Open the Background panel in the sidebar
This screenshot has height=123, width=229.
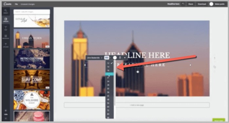pyautogui.click(x=6, y=37)
